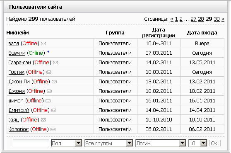The width and height of the screenshot is (231, 153).
Task: Go to page 28
Action: (x=201, y=19)
